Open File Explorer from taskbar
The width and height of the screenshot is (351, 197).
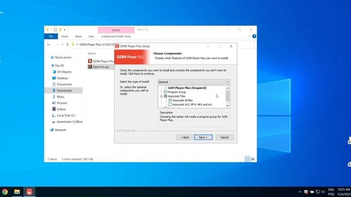[17, 192]
